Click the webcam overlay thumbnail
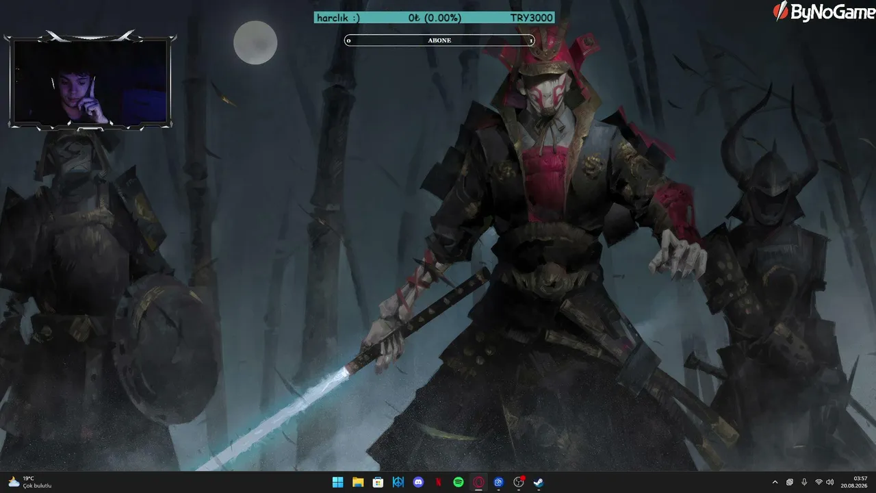This screenshot has height=493, width=876. point(90,81)
